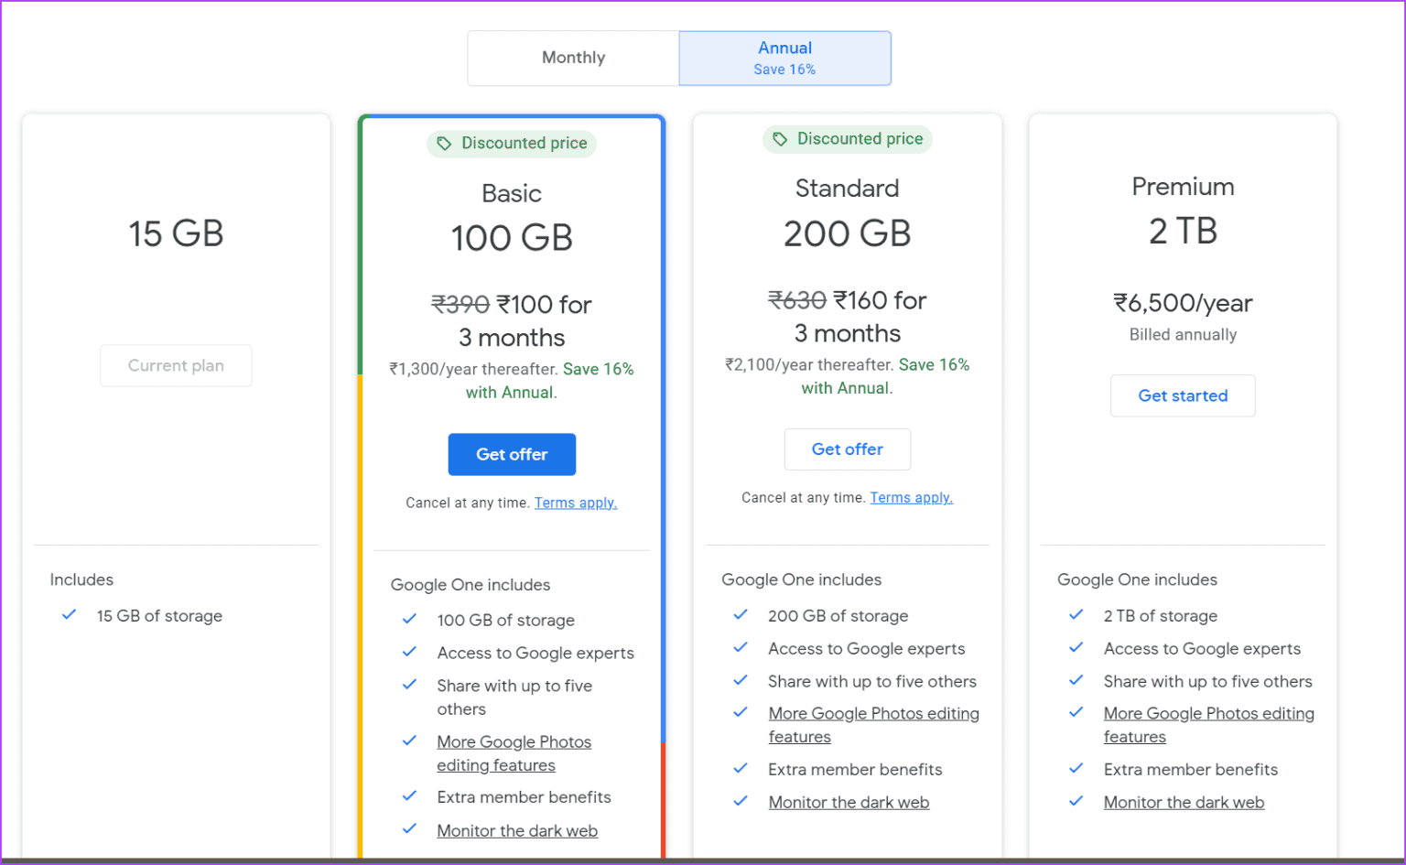Open Monitor the dark web in Standard plan

pyautogui.click(x=849, y=802)
